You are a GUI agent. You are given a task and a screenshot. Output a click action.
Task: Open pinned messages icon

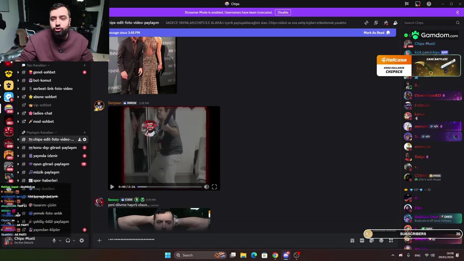pyautogui.click(x=386, y=22)
